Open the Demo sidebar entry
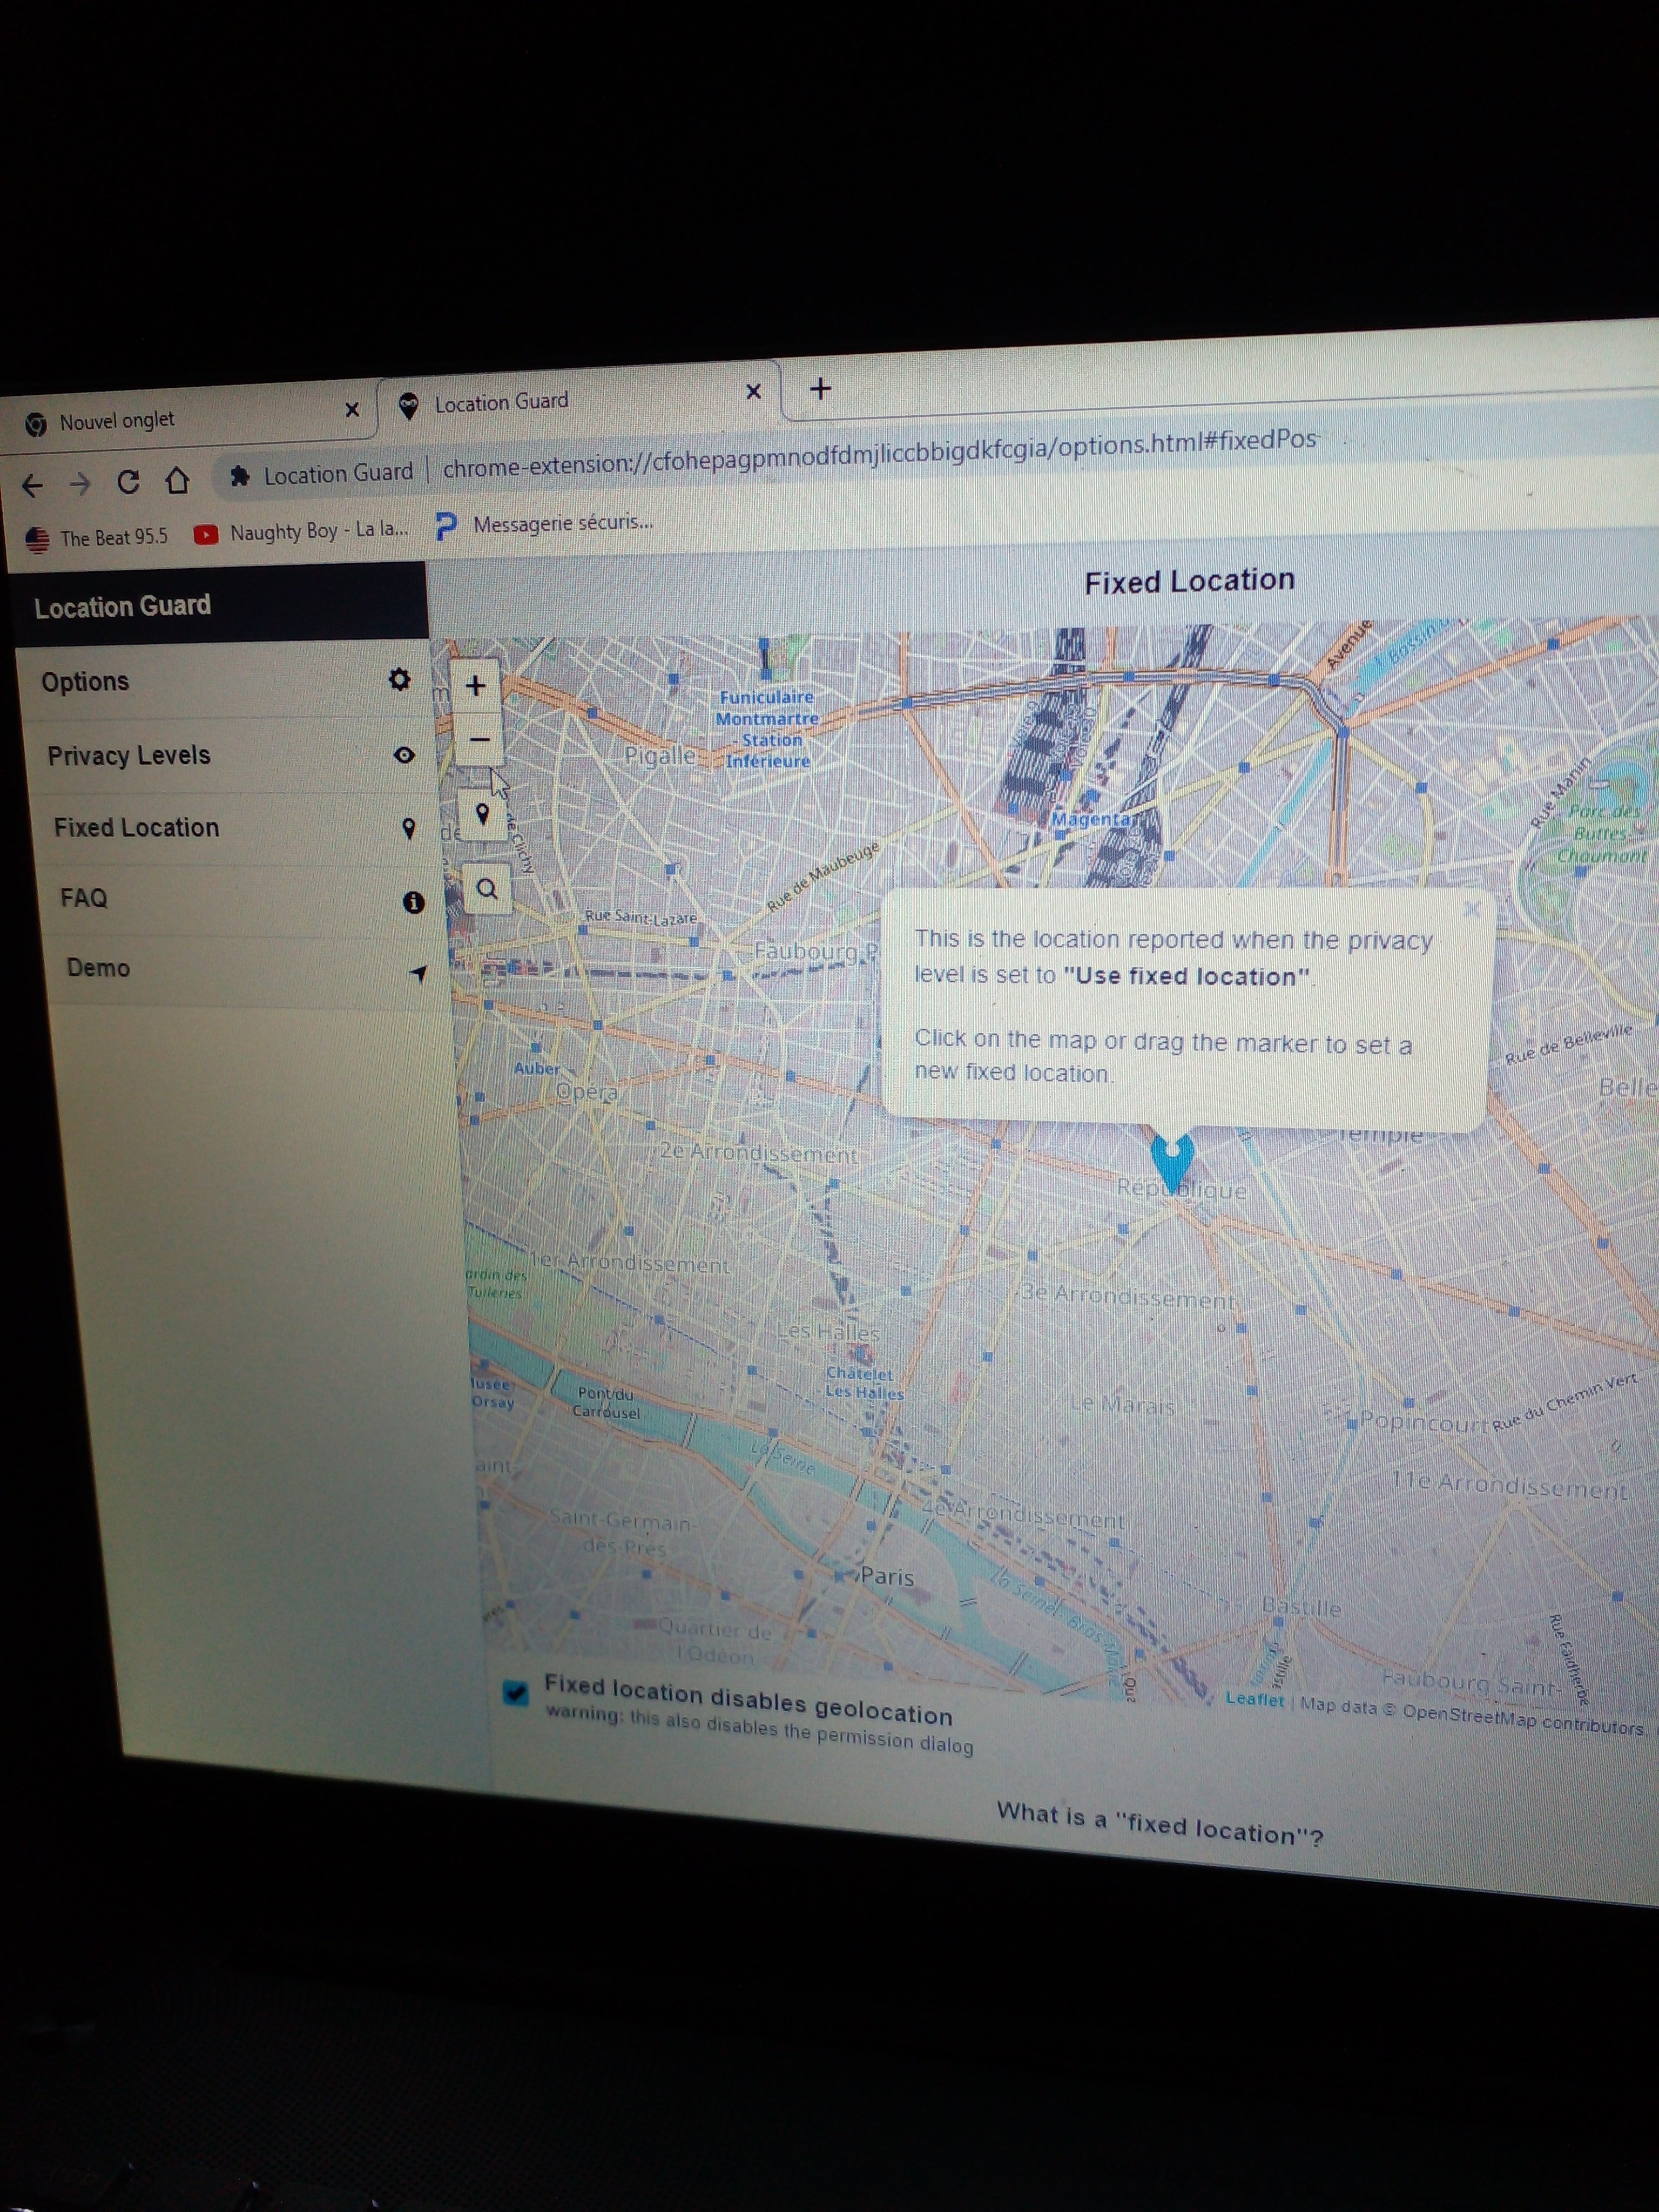The height and width of the screenshot is (2212, 1659). point(98,968)
